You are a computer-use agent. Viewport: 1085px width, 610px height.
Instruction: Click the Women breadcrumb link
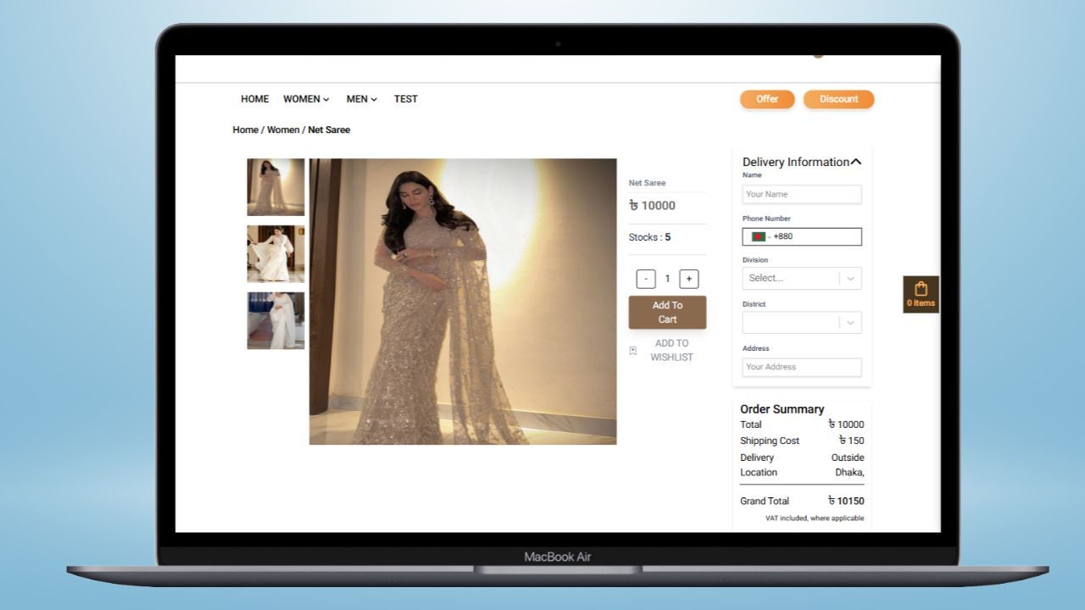283,130
